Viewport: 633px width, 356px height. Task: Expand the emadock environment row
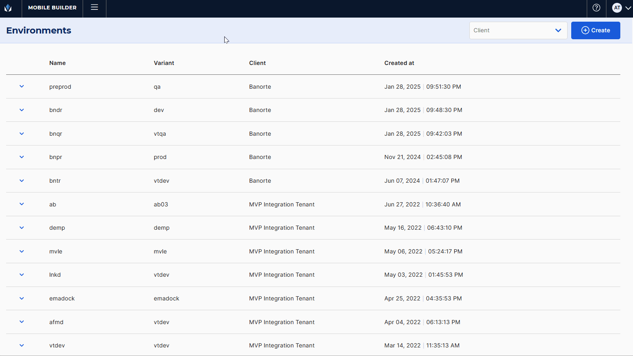(x=22, y=298)
